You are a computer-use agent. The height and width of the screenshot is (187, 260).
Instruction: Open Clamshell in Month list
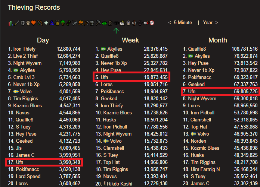pos(201,120)
